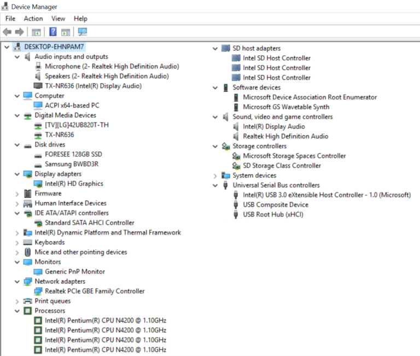Click the Display adapters category icon
The height and width of the screenshot is (356, 420).
click(x=27, y=174)
